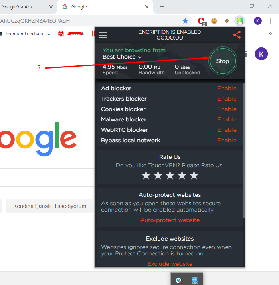Viewport: 279px width, 285px height.
Task: Enable Bypass local network
Action: pyautogui.click(x=227, y=140)
